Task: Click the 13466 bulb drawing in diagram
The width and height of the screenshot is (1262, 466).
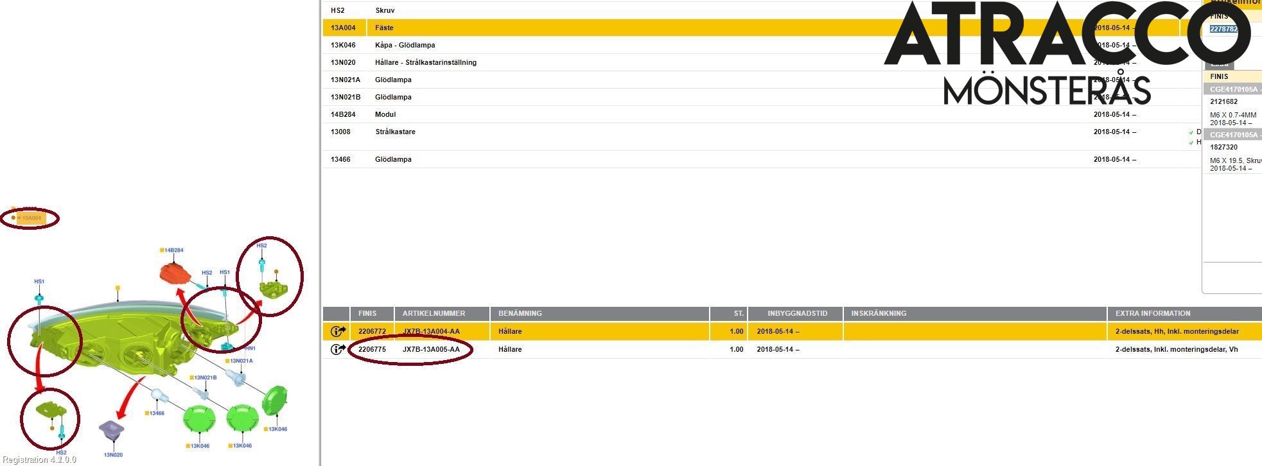Action: pos(159,394)
